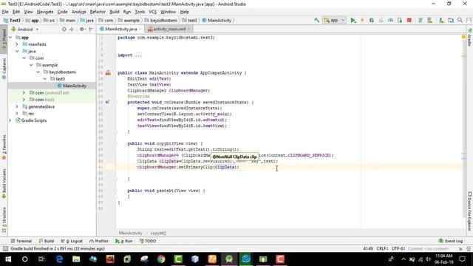The image size is (473, 266).
Task: Toggle the Favorites side tool window
Action: click(4, 148)
